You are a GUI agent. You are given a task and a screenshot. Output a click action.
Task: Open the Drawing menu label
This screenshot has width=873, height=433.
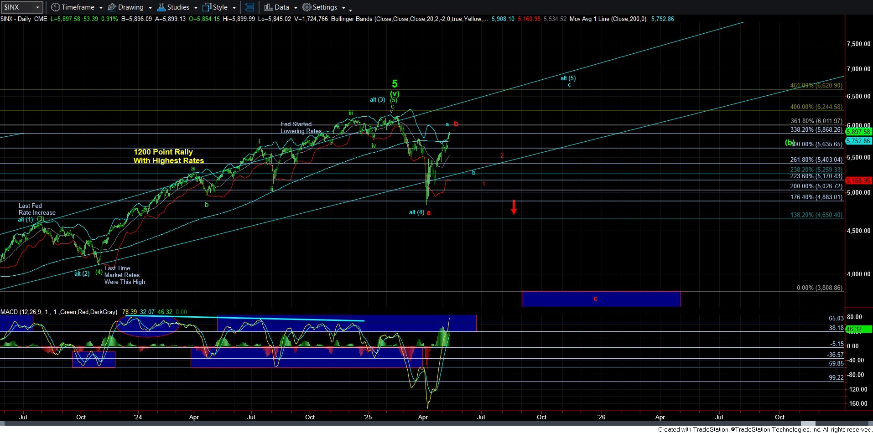131,7
